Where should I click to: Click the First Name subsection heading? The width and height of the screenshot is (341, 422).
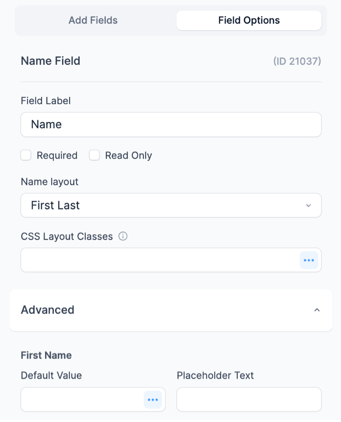pyautogui.click(x=46, y=355)
